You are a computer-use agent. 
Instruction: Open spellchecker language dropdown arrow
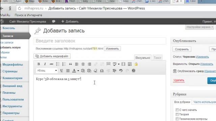(x=118, y=64)
